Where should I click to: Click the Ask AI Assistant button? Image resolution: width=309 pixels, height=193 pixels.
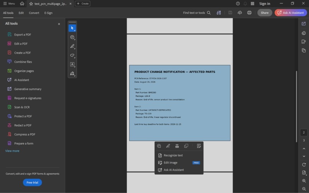(x=291, y=13)
